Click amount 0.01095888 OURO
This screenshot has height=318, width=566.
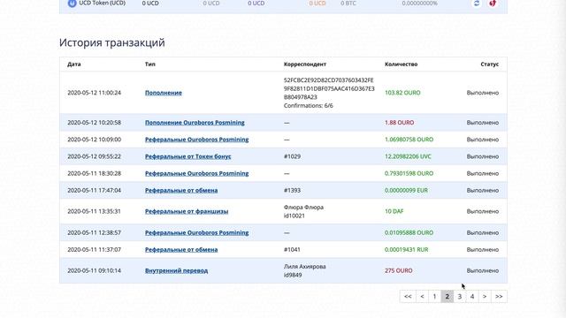pyautogui.click(x=409, y=233)
